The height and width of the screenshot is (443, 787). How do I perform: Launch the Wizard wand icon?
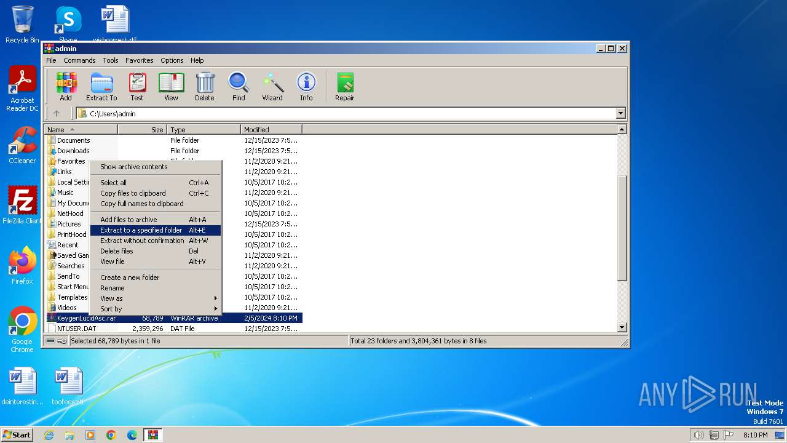[272, 86]
